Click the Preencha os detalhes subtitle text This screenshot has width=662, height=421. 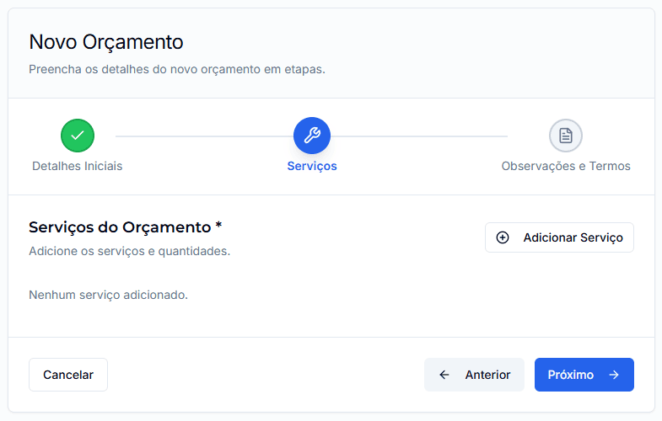pos(177,69)
